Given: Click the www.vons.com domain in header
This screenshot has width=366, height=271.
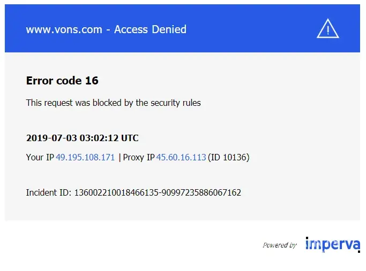Looking at the screenshot, I should (x=64, y=29).
